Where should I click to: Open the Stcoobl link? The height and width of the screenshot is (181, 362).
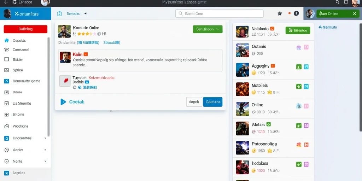coord(112,42)
